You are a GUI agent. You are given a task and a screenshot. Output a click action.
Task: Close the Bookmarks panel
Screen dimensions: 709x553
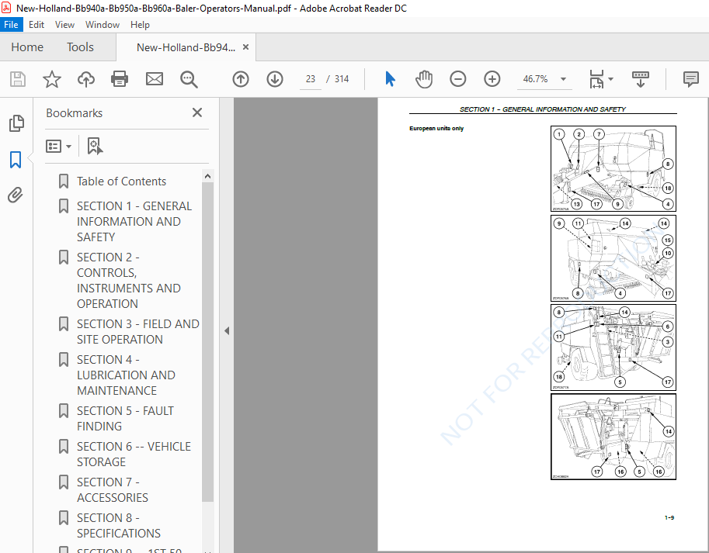pyautogui.click(x=197, y=112)
